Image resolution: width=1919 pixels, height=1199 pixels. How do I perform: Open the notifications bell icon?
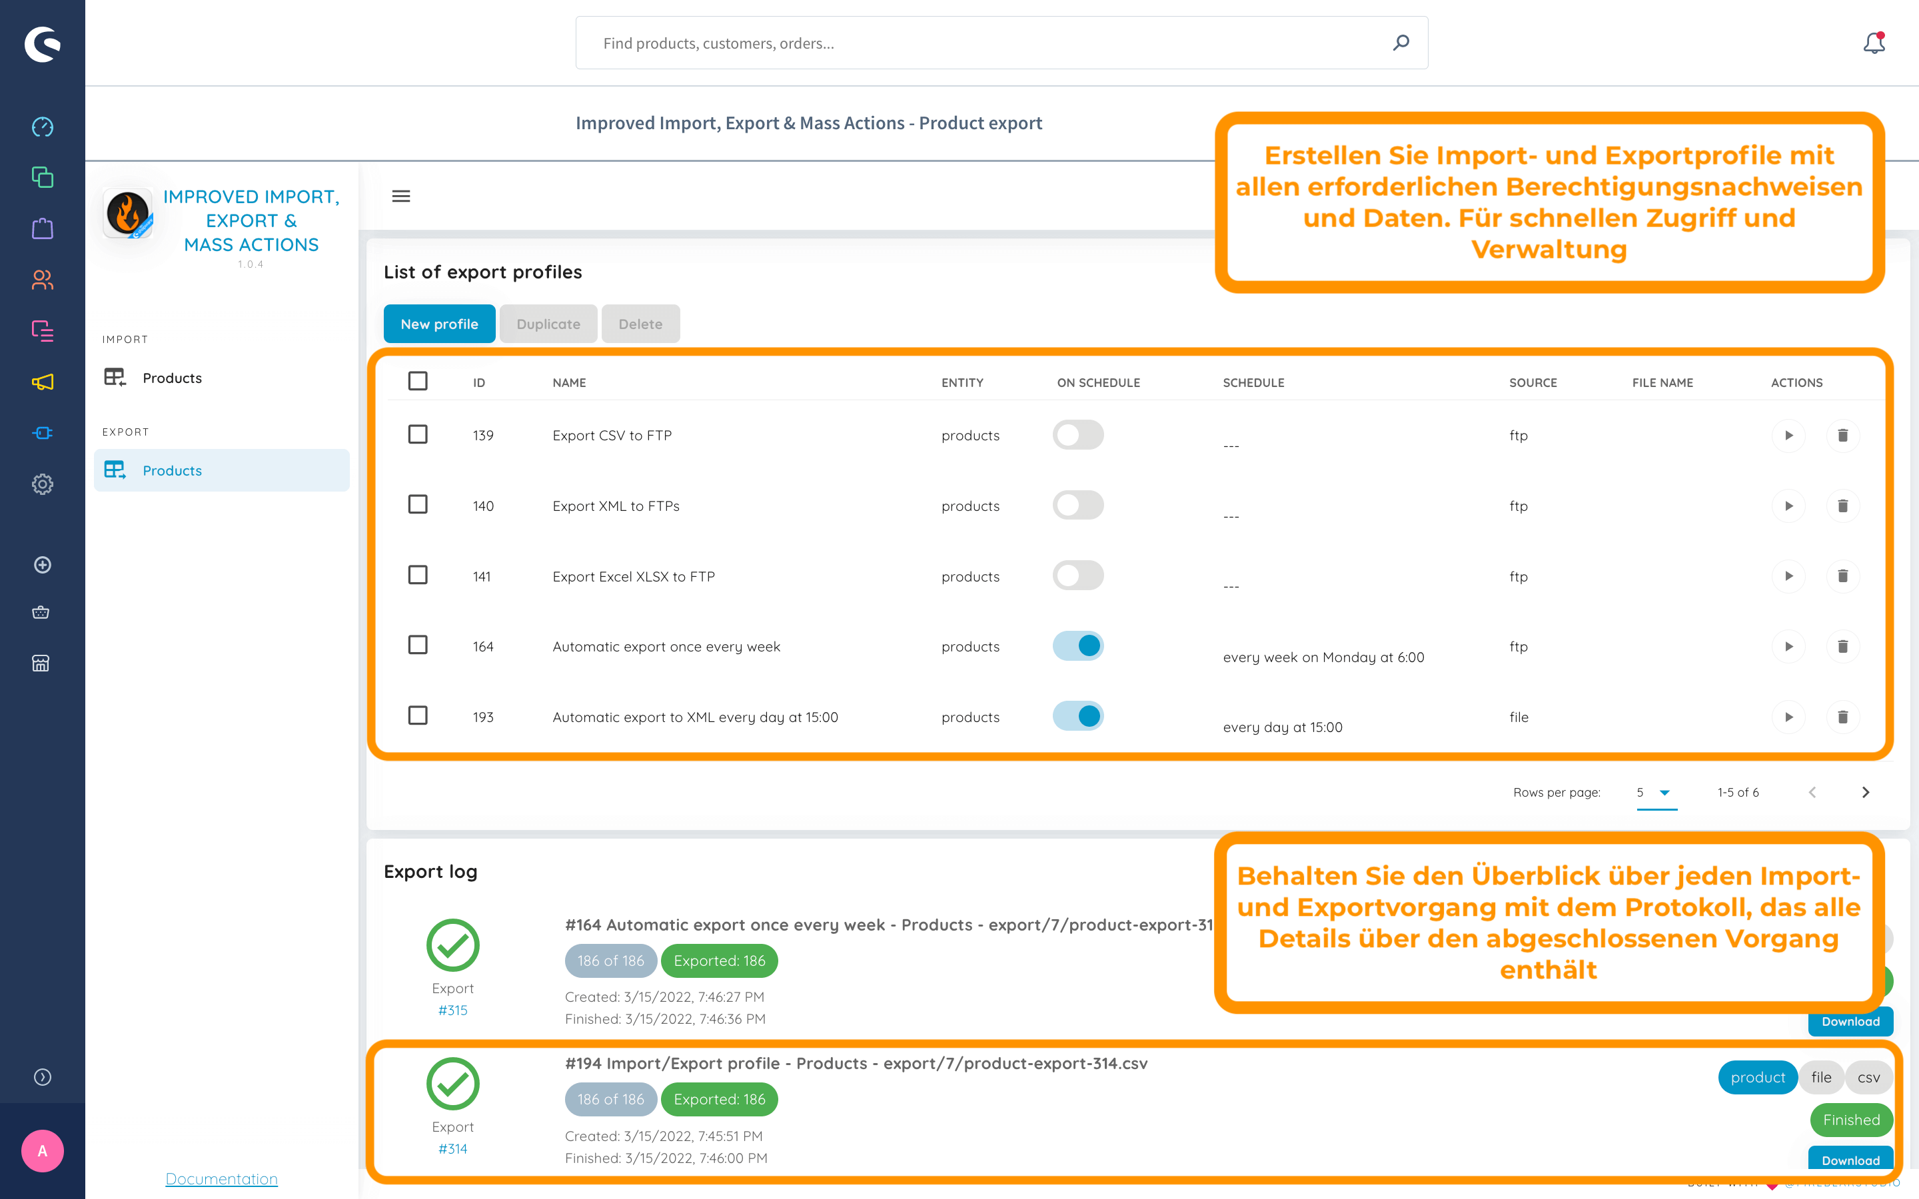coord(1873,43)
